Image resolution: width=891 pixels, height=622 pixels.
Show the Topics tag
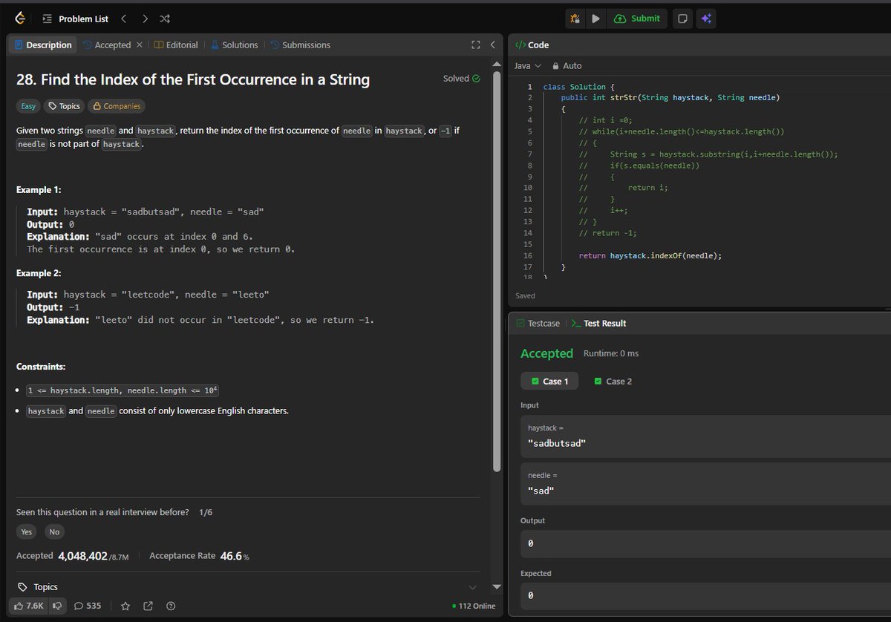click(64, 106)
